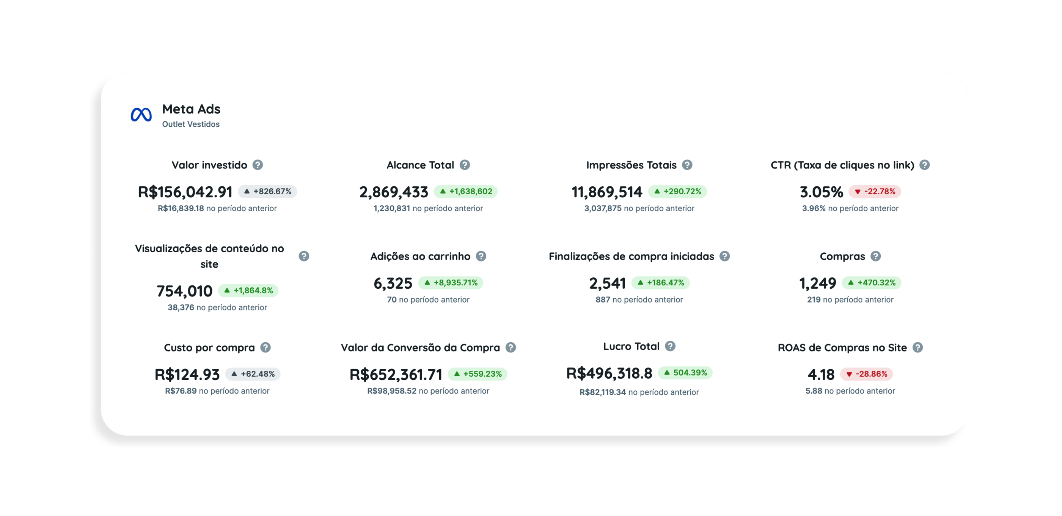Open the Alcance Total help tooltip icon
Image resolution: width=1062 pixels, height=516 pixels.
tap(465, 165)
